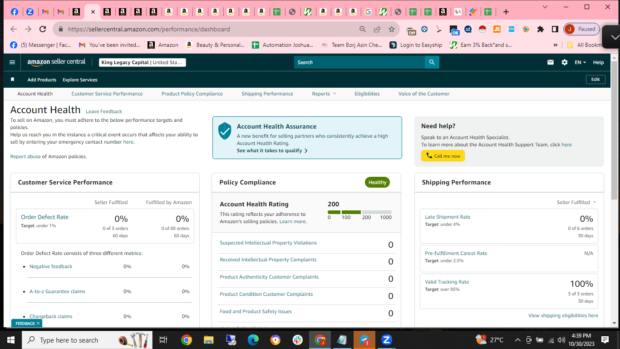The height and width of the screenshot is (349, 620).
Task: Open the Zoom browser tab
Action: (30, 12)
